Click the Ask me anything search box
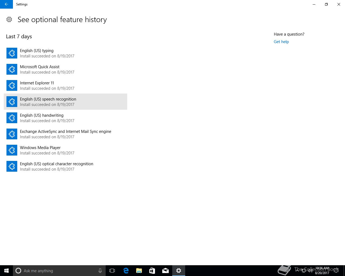The height and width of the screenshot is (276, 345). [x=59, y=271]
